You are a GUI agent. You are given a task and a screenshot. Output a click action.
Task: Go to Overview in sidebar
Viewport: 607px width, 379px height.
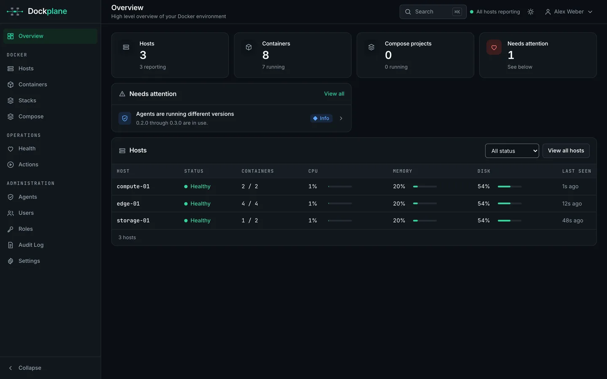50,36
